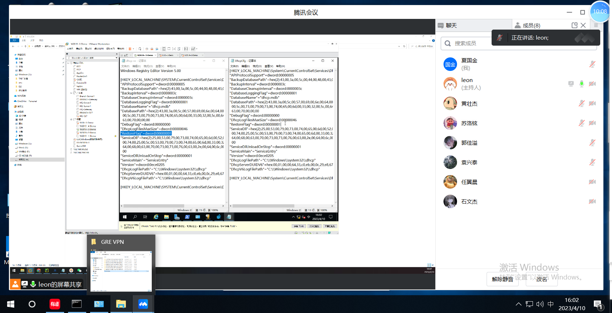612x313 pixels.
Task: Open the notification center icon
Action: [x=598, y=304]
